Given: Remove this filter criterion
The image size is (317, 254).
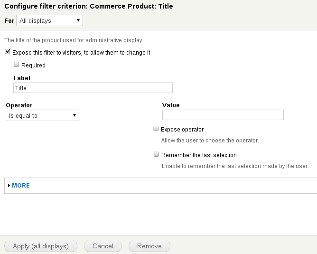Looking at the screenshot, I should 149,246.
